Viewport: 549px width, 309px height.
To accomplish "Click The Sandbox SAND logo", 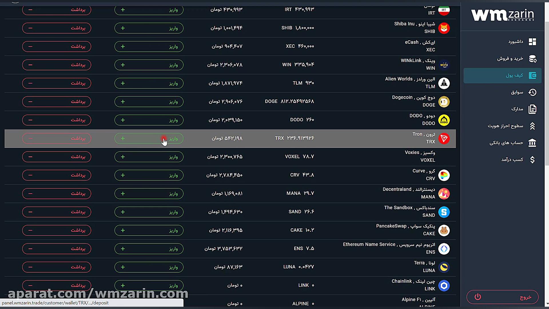I will (444, 212).
